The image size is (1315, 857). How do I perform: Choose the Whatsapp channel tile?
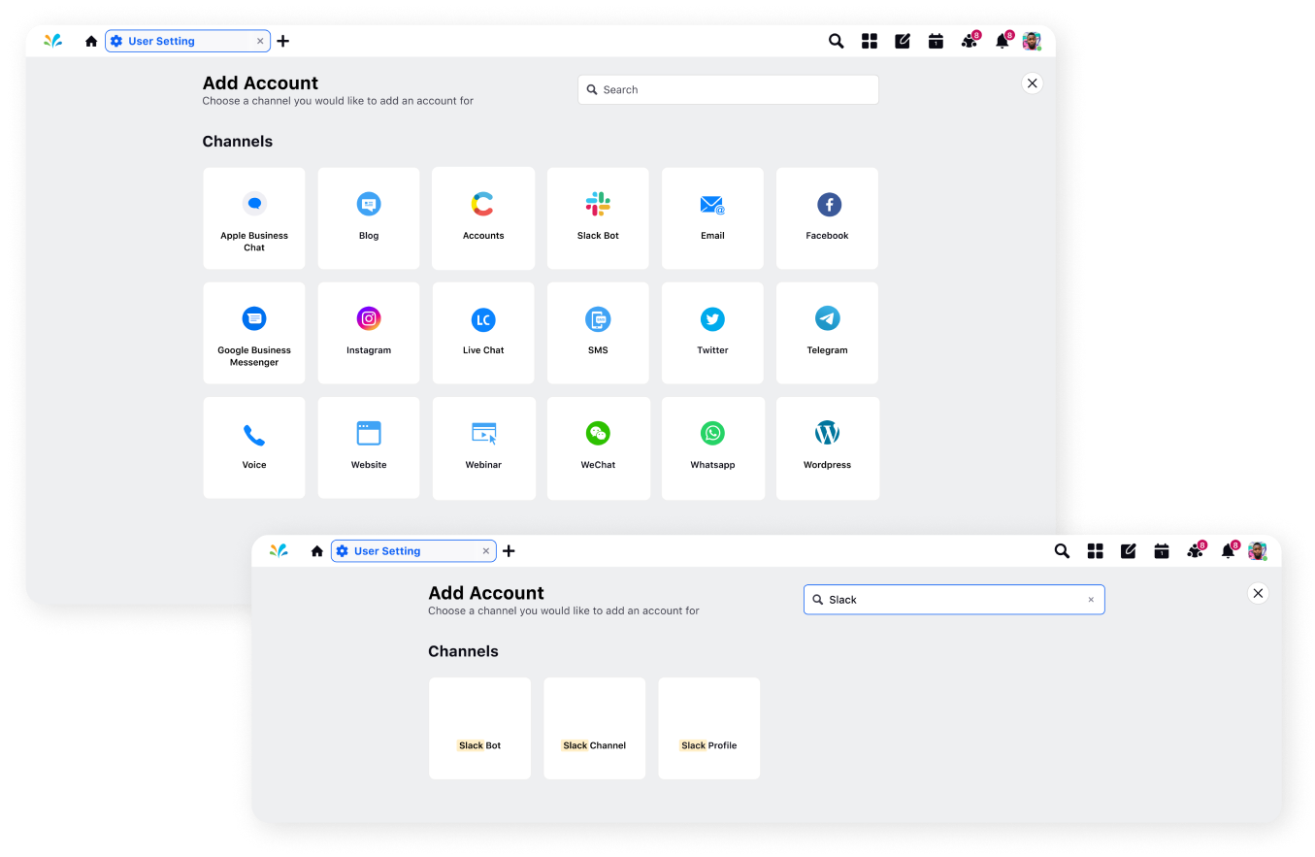click(x=713, y=448)
